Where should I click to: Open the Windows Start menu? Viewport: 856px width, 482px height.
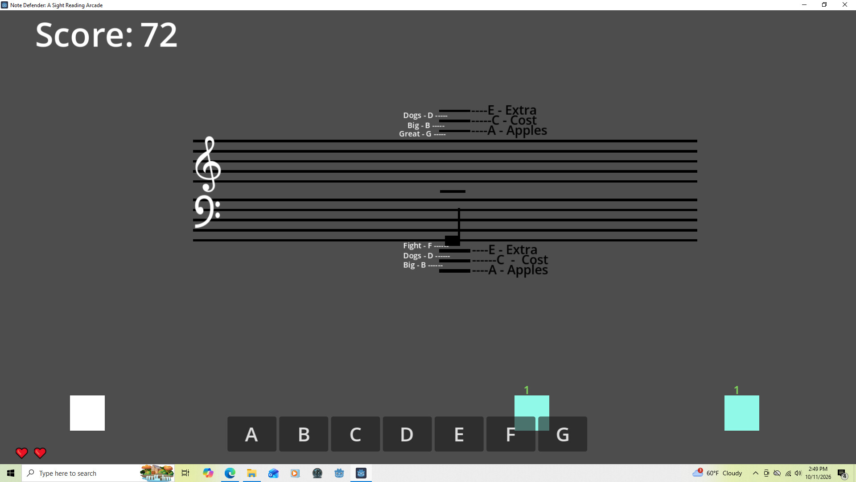11,473
